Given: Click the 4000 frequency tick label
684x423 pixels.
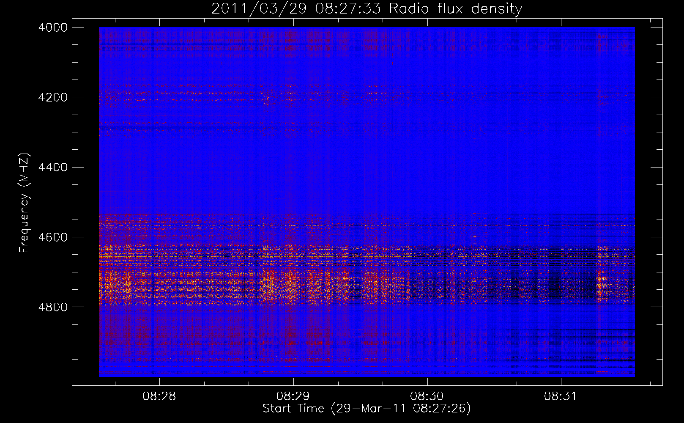Looking at the screenshot, I should coord(53,27).
